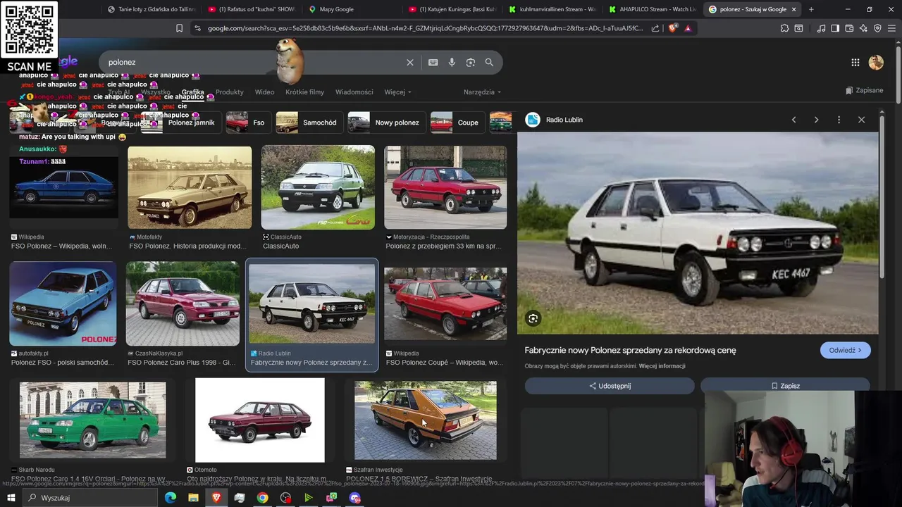Filter images by Coupe chip
Screen dimensions: 902x507
(x=457, y=123)
